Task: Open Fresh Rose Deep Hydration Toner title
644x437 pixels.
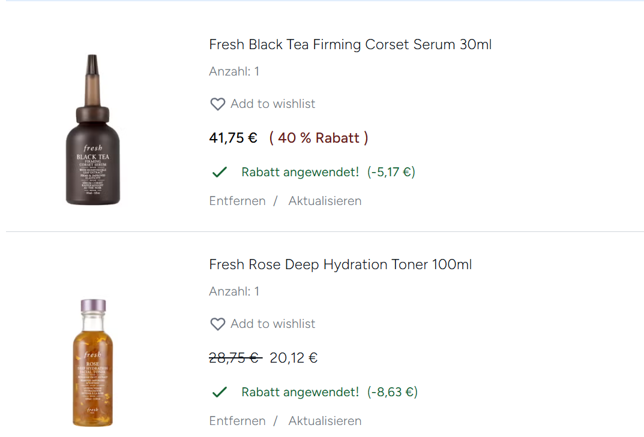Action: point(340,264)
